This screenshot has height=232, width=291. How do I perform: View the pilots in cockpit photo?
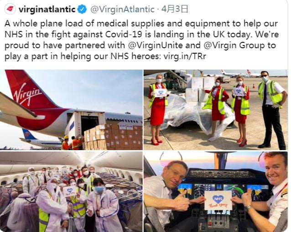pos(216,192)
